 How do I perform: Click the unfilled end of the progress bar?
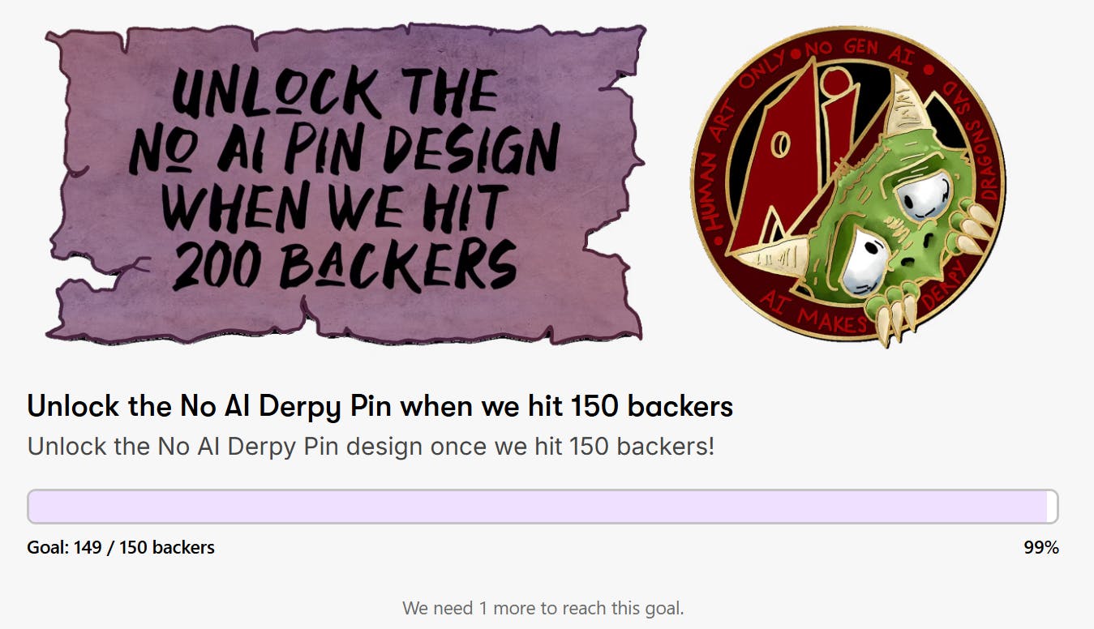point(1053,507)
